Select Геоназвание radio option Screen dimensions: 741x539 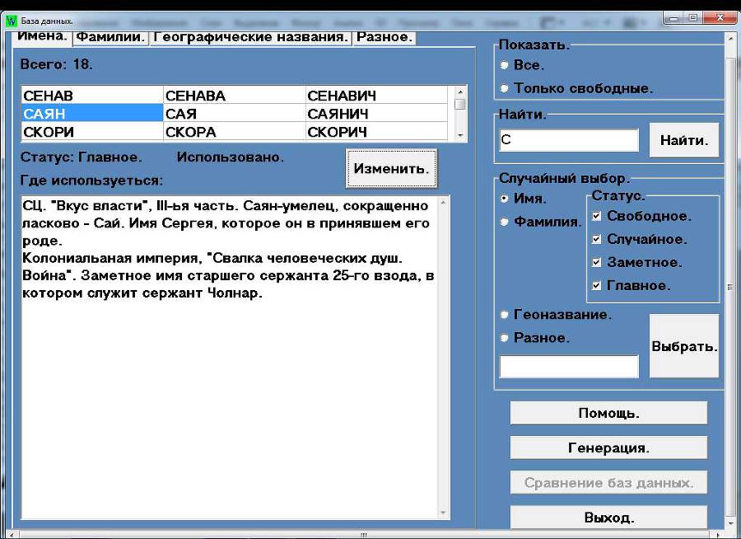click(504, 315)
